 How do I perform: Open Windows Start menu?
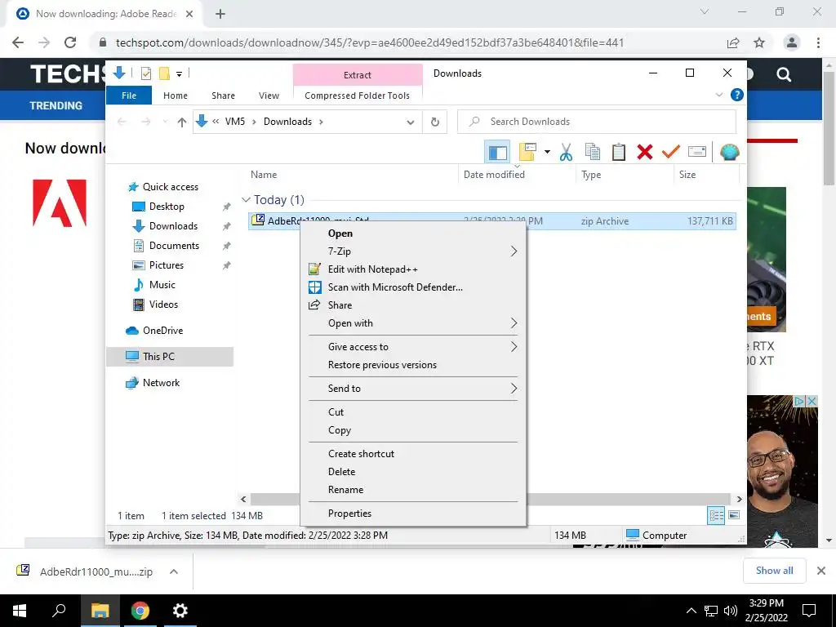click(20, 611)
